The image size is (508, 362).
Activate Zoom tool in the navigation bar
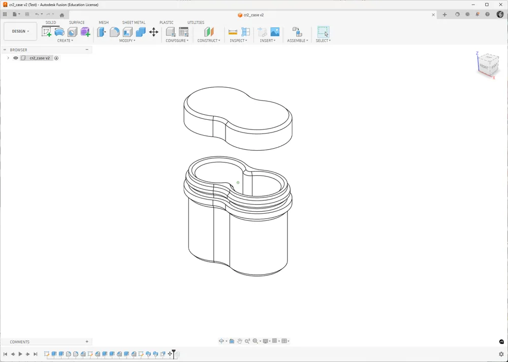pos(247,341)
